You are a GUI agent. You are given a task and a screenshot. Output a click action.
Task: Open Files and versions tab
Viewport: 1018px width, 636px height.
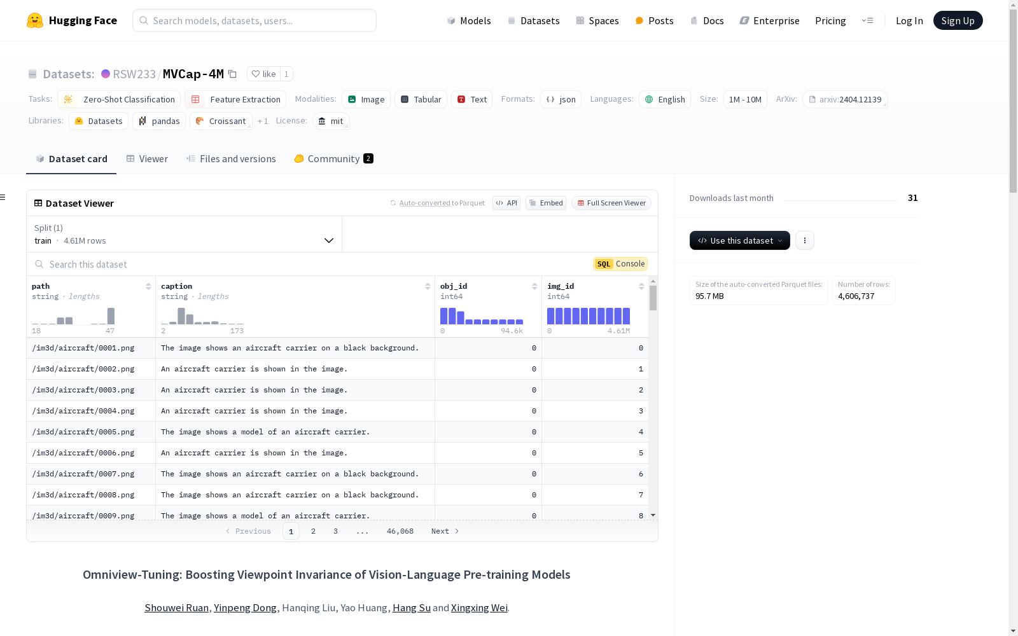point(231,159)
